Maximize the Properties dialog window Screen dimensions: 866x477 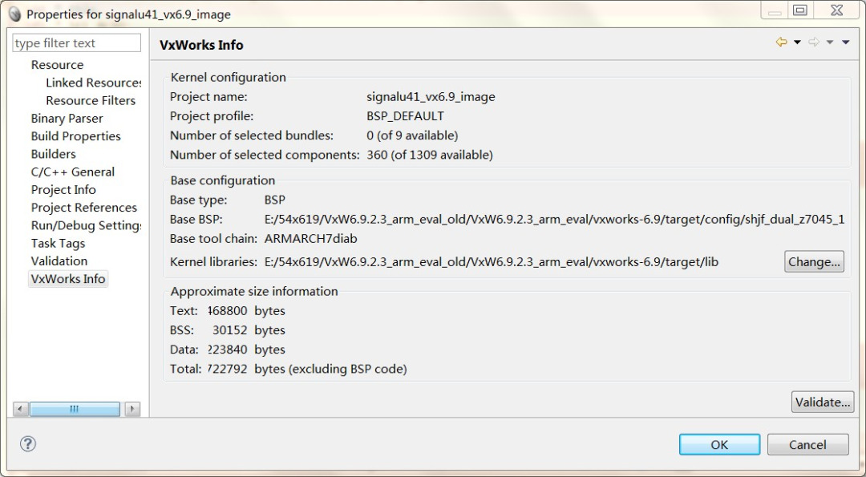(799, 11)
